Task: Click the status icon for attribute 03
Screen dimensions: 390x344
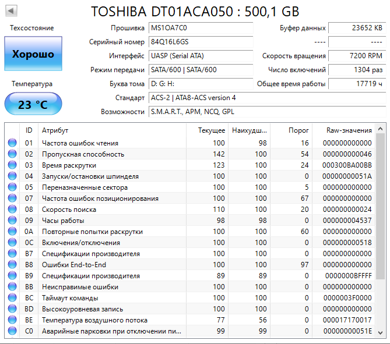Action: click(x=12, y=165)
